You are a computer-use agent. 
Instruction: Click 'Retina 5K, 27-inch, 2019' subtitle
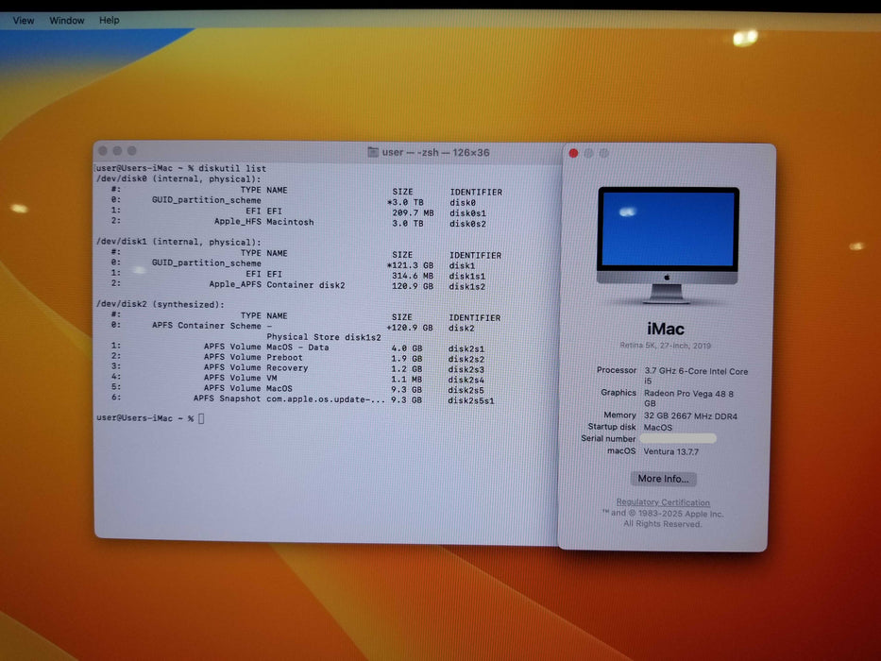[666, 346]
